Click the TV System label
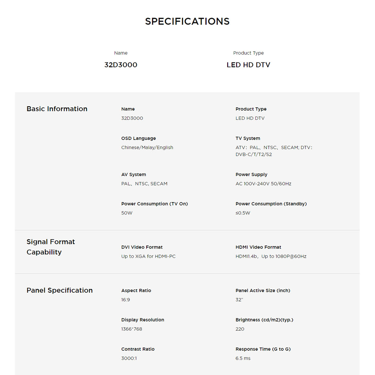The height and width of the screenshot is (375, 375). [248, 138]
